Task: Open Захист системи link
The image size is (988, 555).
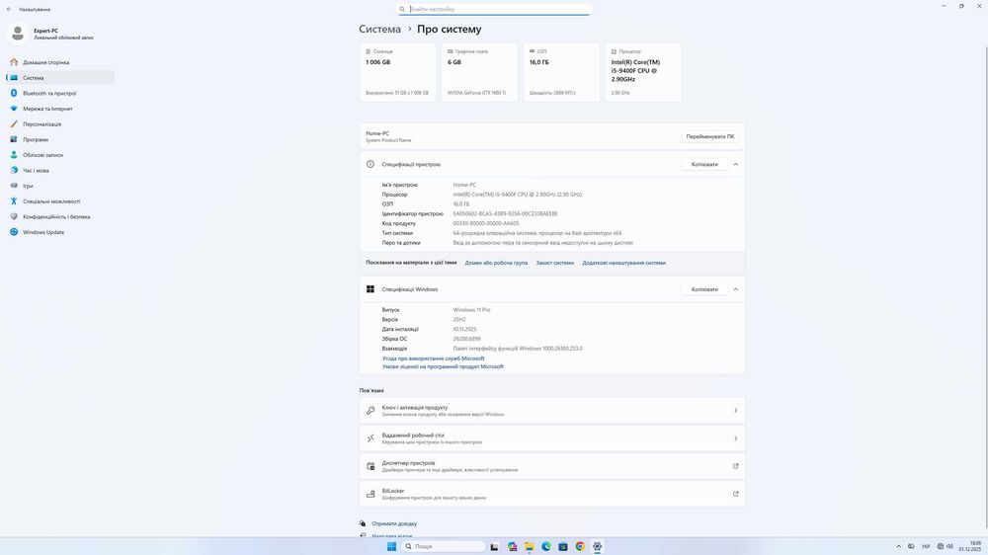Action: point(554,263)
